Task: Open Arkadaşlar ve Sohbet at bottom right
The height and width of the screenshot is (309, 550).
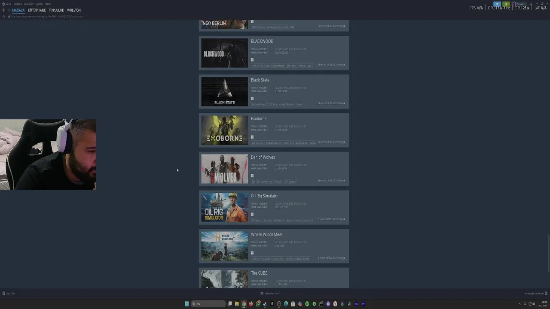Action: [536, 294]
